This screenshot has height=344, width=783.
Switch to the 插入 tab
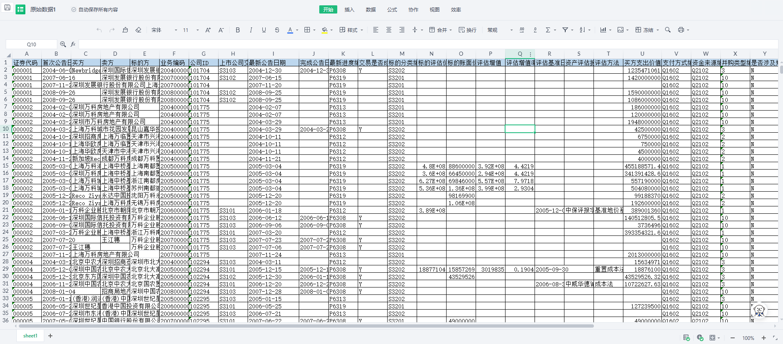coord(350,9)
